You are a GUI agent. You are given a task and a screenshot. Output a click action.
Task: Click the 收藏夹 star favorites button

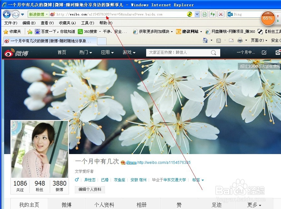tap(12, 32)
